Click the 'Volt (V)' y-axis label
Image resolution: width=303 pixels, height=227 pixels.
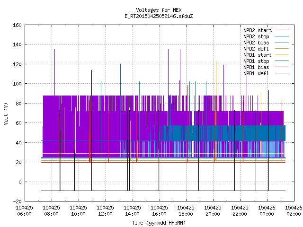pos(6,114)
